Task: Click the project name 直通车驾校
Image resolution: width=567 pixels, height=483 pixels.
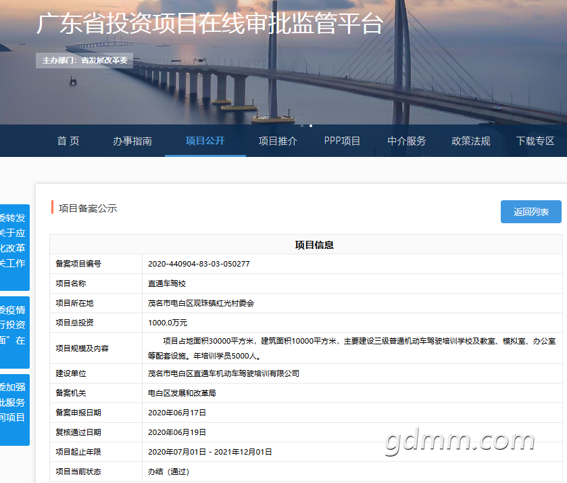Action: (167, 283)
